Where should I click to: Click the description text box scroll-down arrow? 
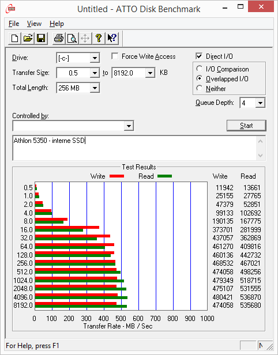click(x=260, y=156)
